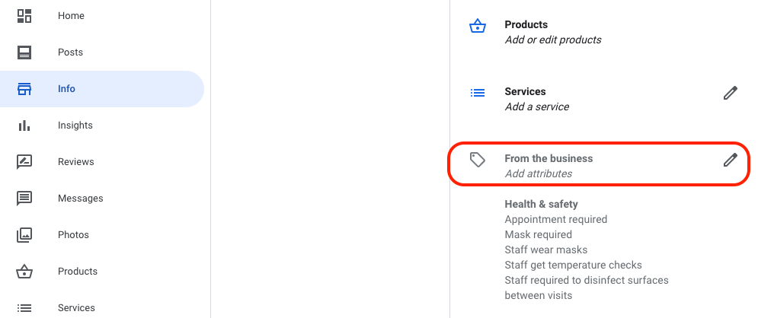Click the tag icon beside From the business
The image size is (758, 318).
pos(478,160)
